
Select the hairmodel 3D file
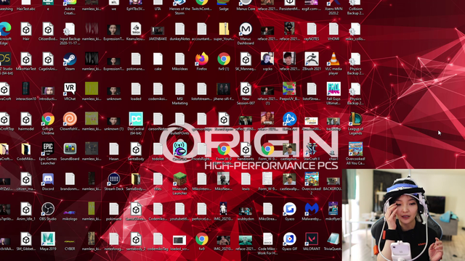26,119
